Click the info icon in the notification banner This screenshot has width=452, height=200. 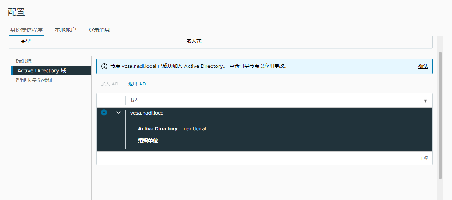point(104,66)
